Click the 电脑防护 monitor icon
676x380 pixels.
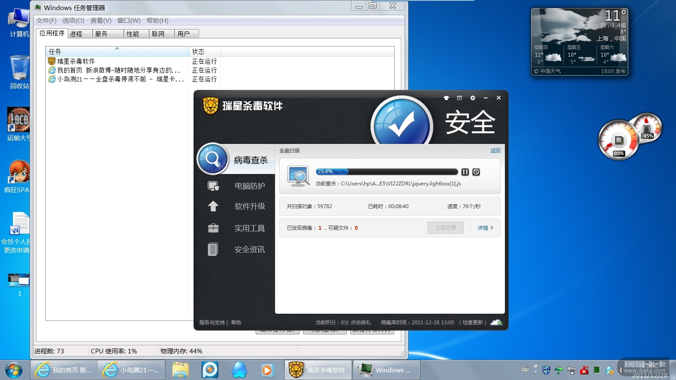tap(213, 186)
